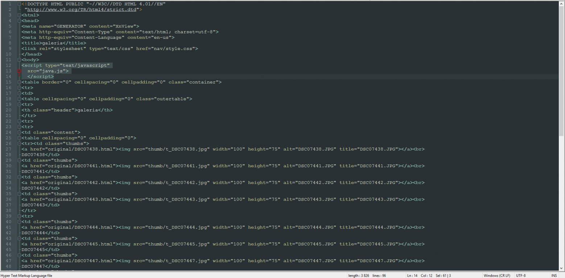Image resolution: width=565 pixels, height=278 pixels.
Task: Collapse the content td fold on line 24
Action: (19, 132)
